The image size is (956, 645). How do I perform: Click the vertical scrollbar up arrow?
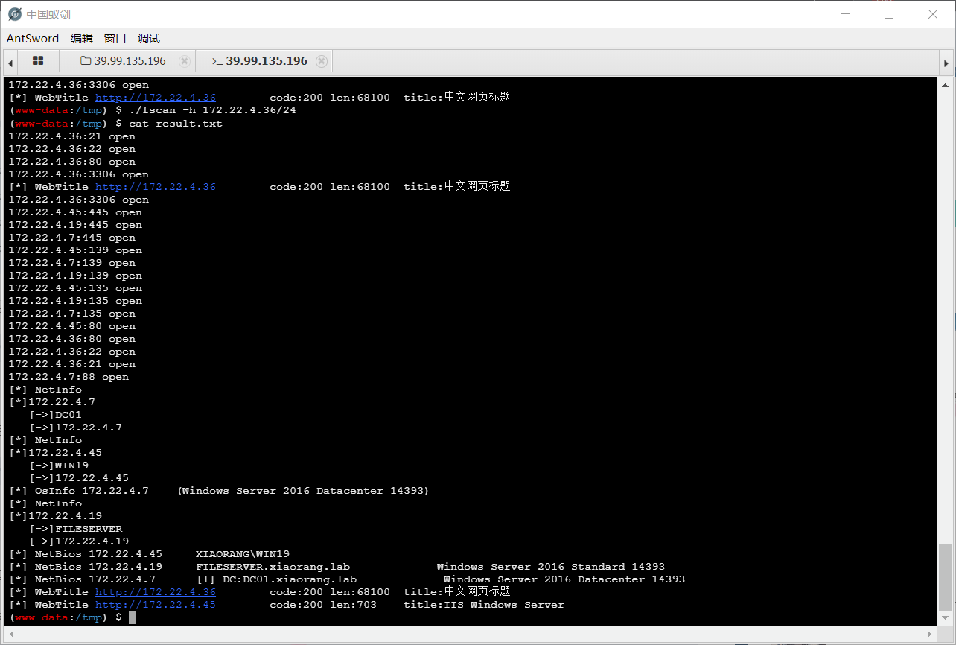pyautogui.click(x=945, y=83)
